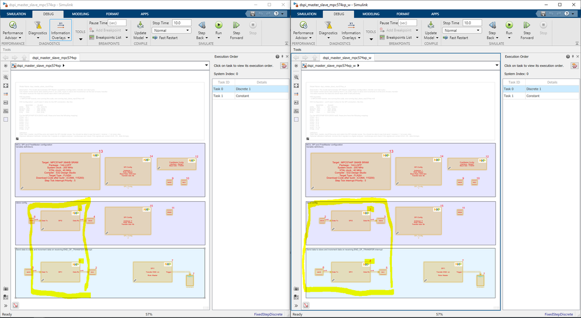Click 57% zoom level in left status bar
This screenshot has height=318, width=581.
(148, 315)
